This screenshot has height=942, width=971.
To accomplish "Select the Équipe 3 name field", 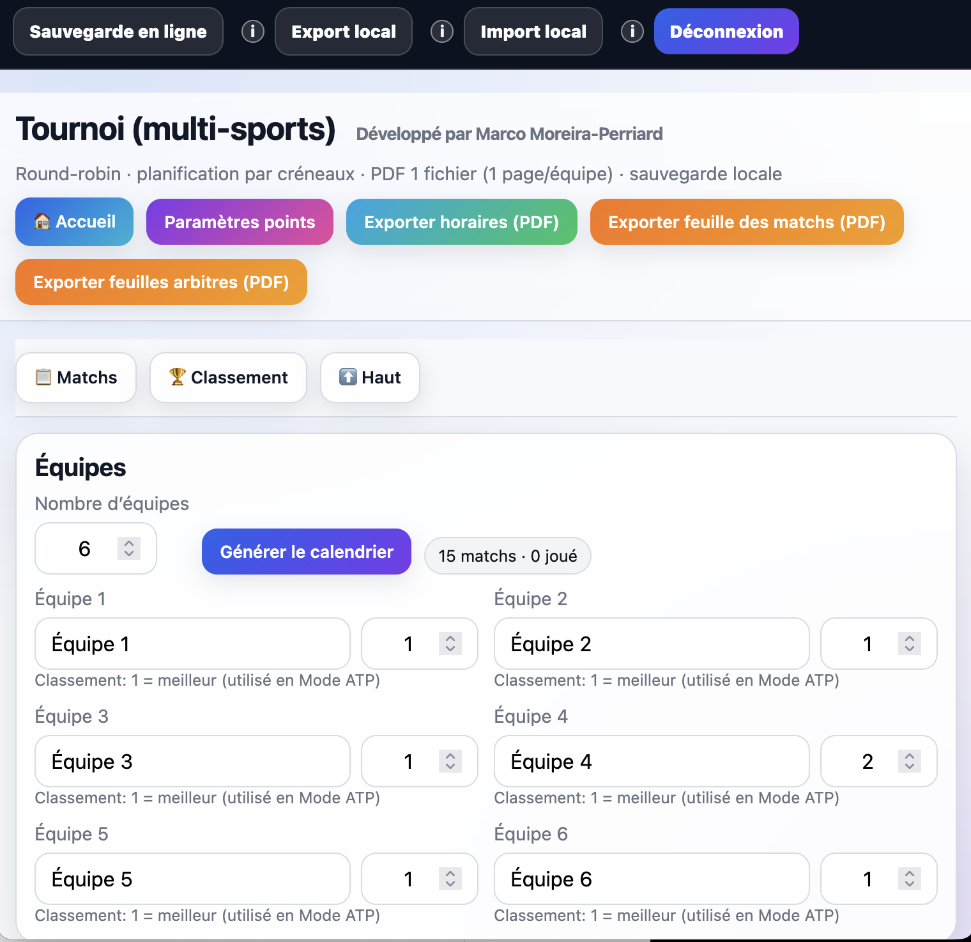I will point(192,761).
